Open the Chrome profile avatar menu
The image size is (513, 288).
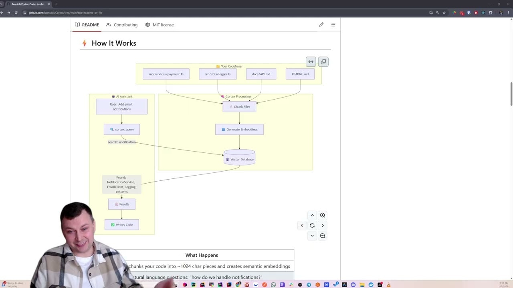pos(501,12)
